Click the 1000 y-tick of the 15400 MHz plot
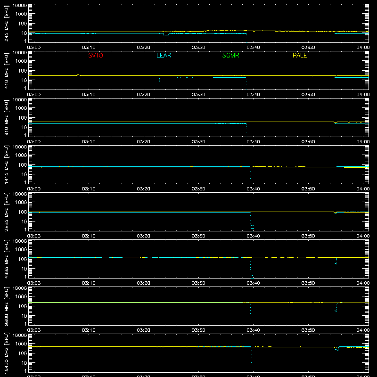 tap(21, 344)
